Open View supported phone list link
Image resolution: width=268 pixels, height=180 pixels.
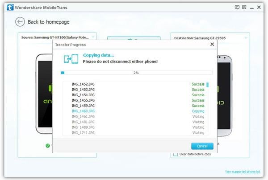[243, 172]
